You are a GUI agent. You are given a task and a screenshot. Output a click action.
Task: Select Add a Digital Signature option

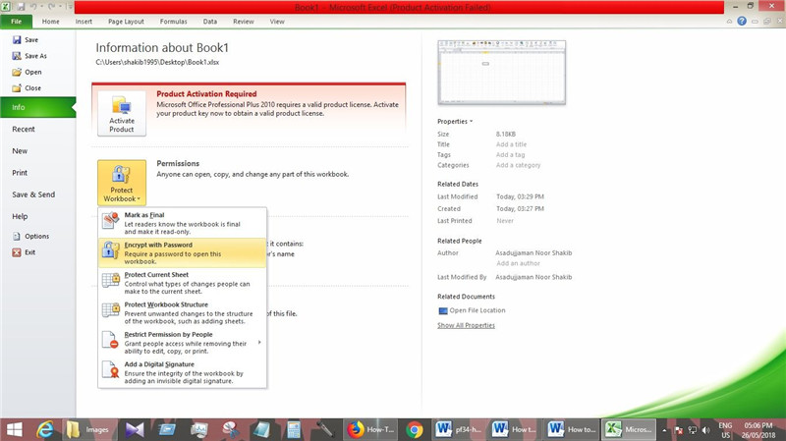[182, 372]
